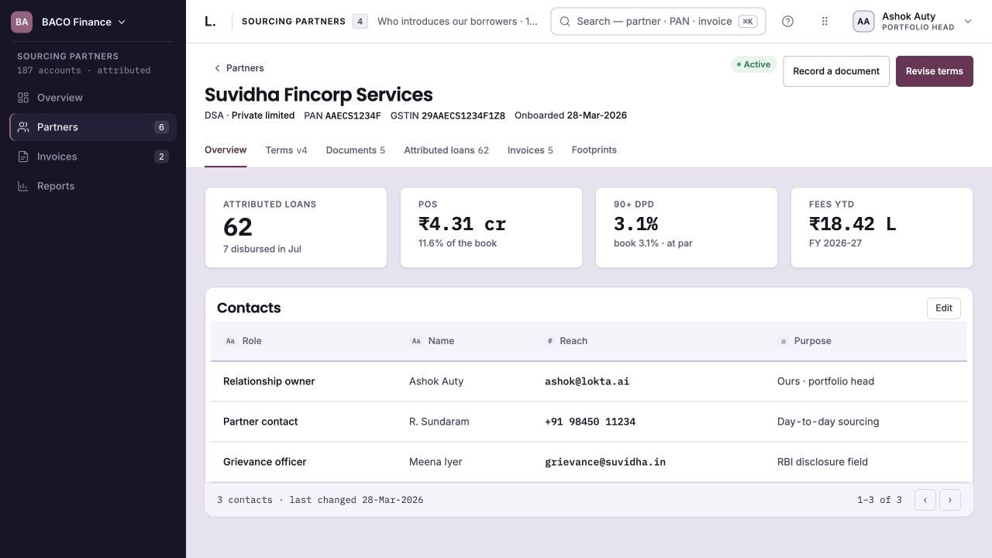
Task: Open the apps grid icon
Action: click(x=825, y=22)
